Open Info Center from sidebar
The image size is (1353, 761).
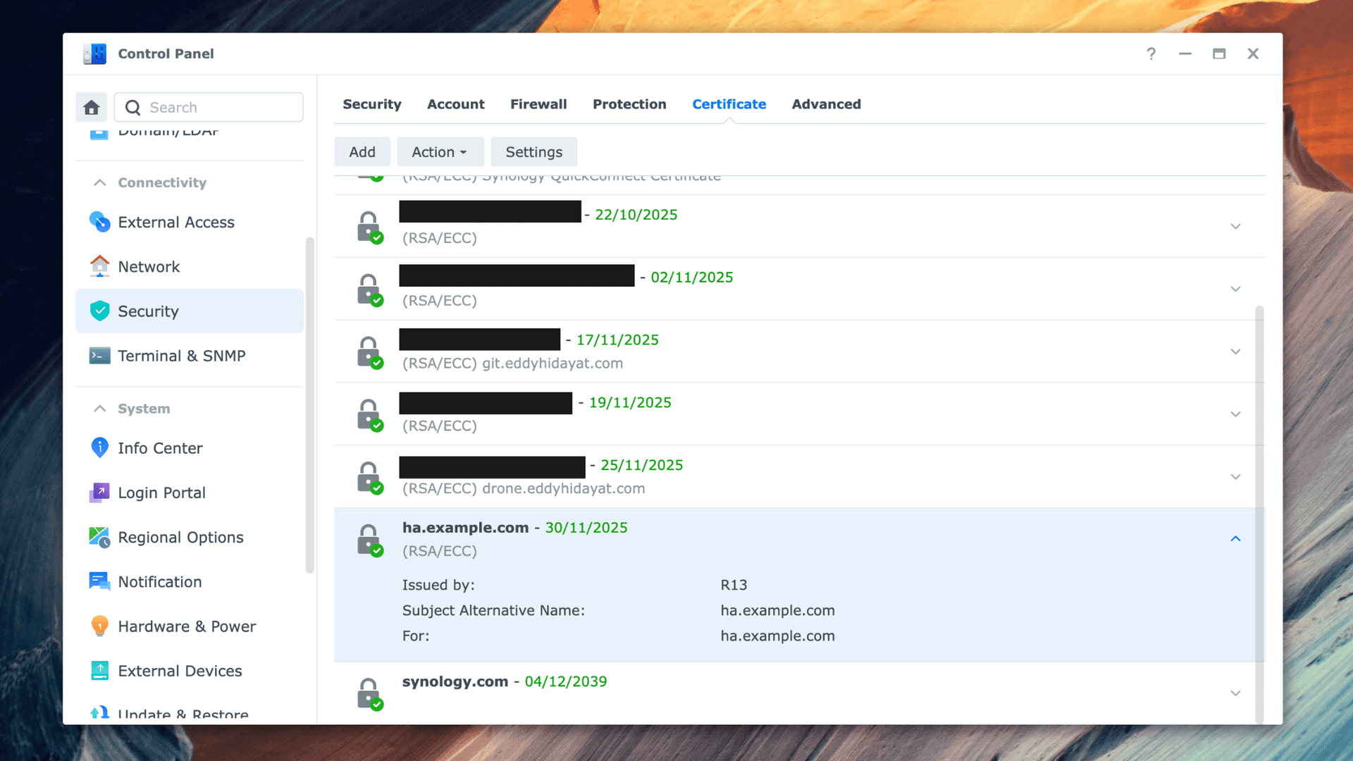(x=160, y=448)
